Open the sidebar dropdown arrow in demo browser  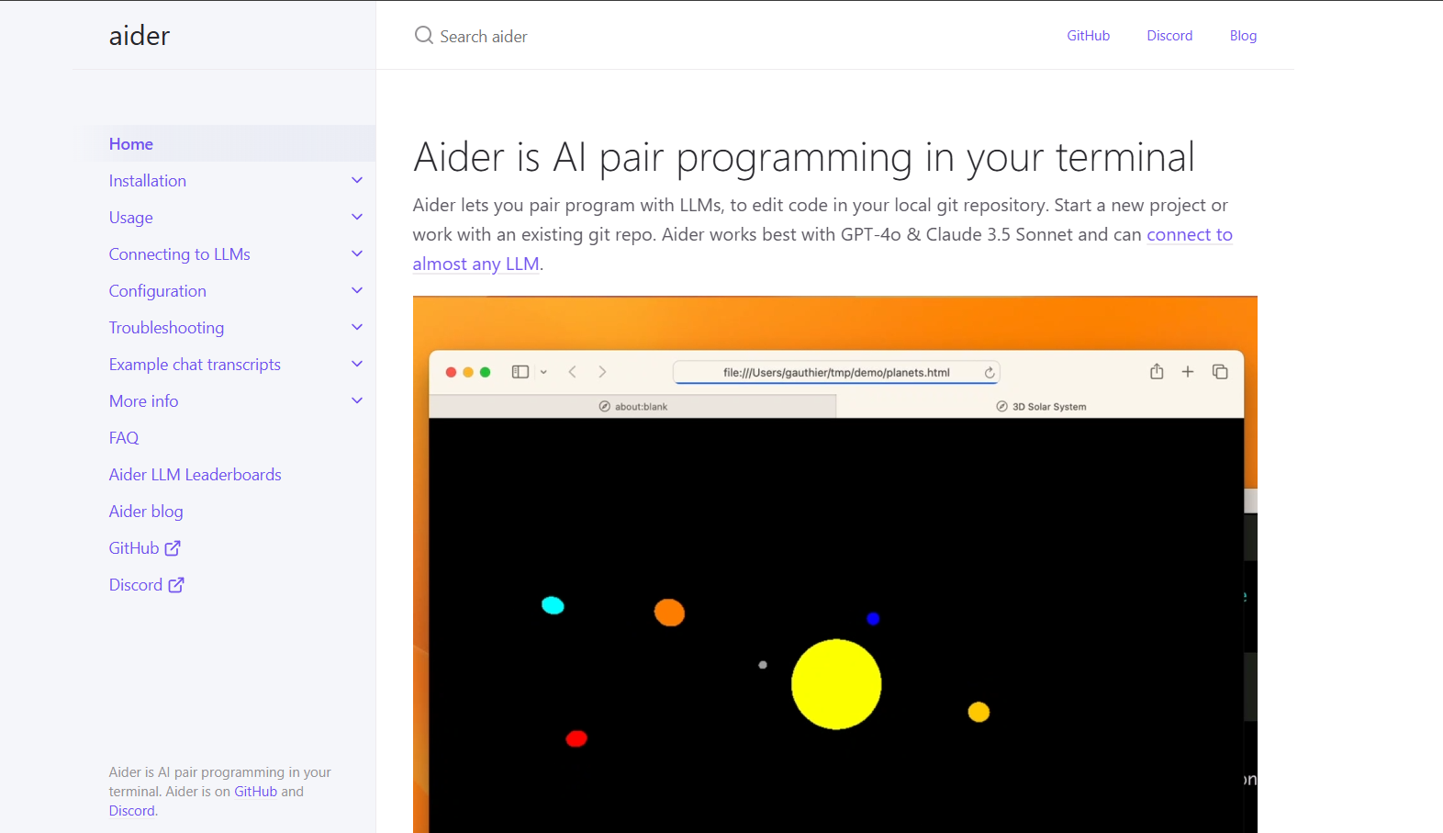coord(543,372)
